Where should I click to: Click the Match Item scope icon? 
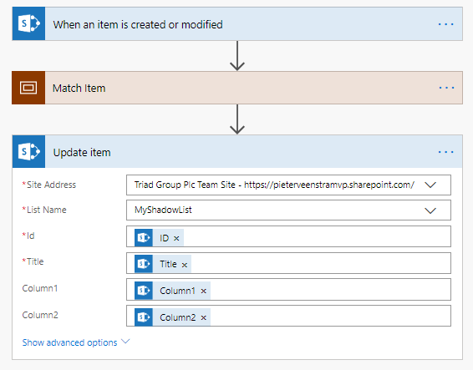tap(28, 88)
